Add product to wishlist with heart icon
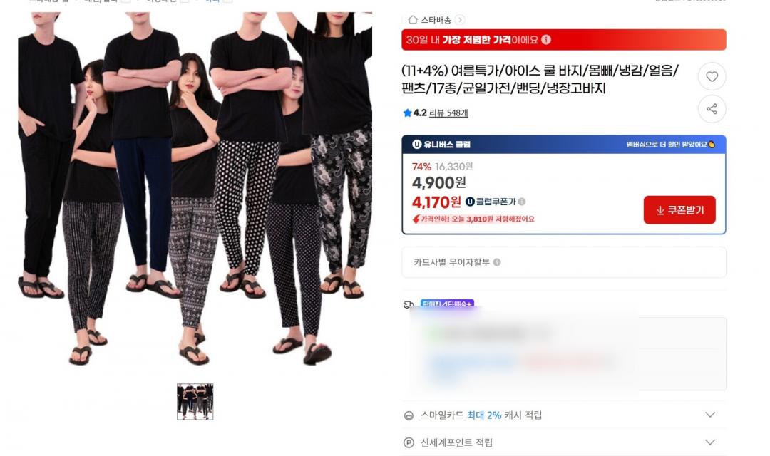Screen dimensions: 770x456 tap(712, 76)
